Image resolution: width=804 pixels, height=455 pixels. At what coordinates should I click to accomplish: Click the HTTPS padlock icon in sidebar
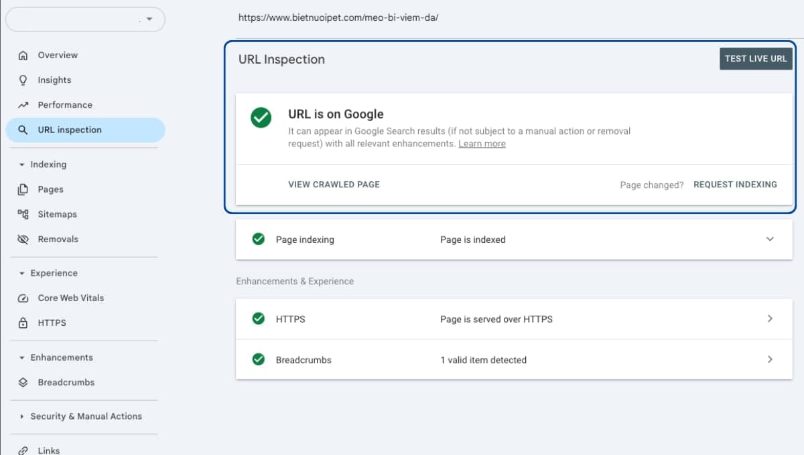[x=23, y=323]
